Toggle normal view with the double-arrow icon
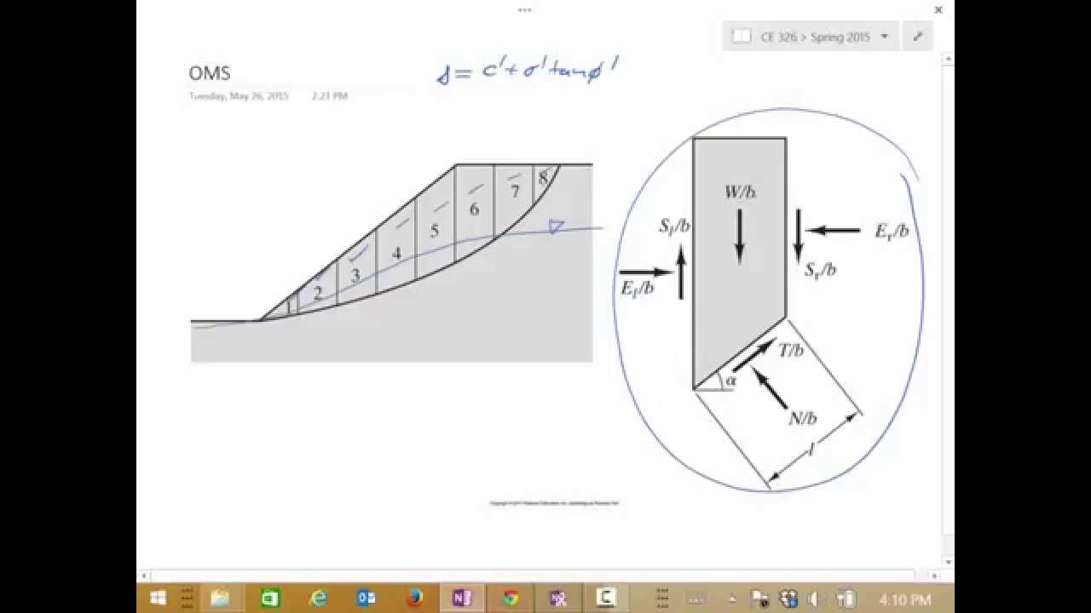1091x613 pixels. tap(918, 37)
